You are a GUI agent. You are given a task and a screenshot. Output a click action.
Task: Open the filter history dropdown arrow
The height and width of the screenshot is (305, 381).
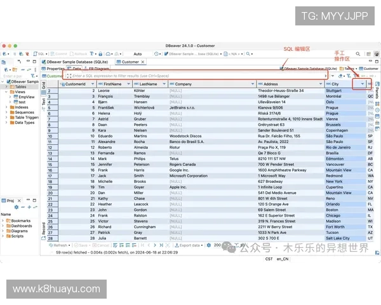click(332, 76)
